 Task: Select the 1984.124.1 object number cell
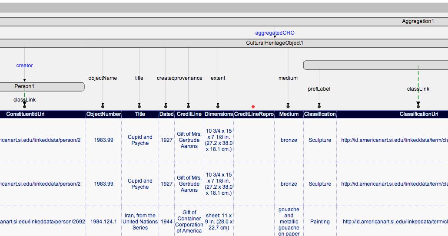(103, 222)
